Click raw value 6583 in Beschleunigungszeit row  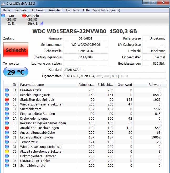157,95
